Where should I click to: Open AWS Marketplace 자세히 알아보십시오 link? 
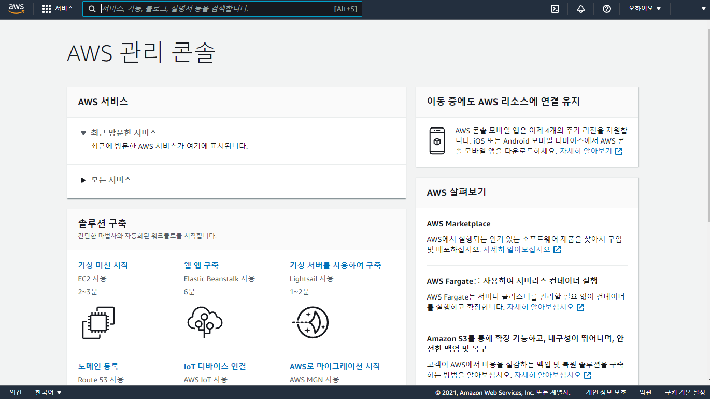pyautogui.click(x=522, y=250)
